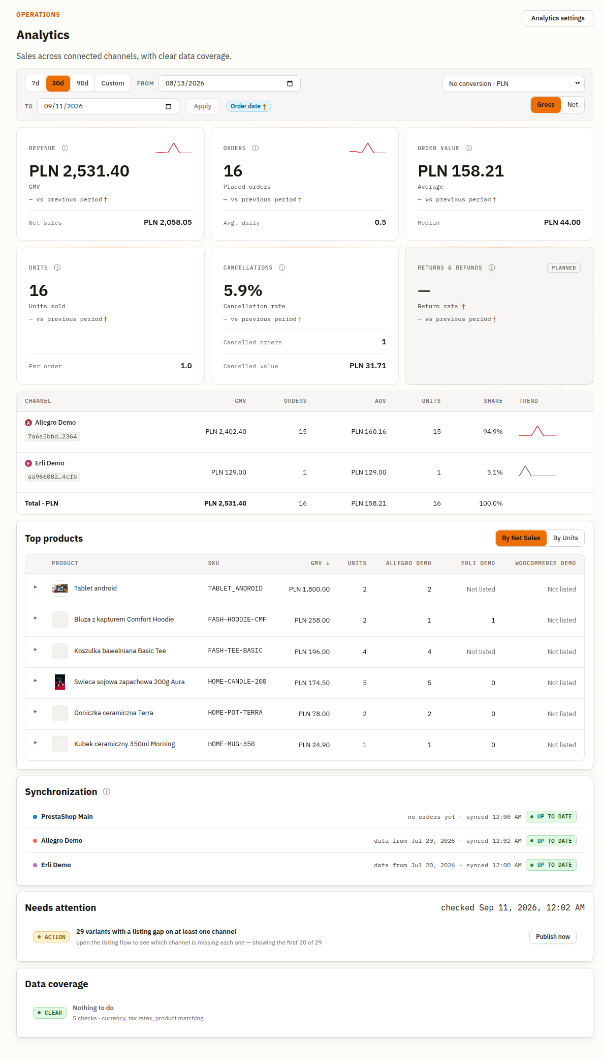Expand the Tablet android row
The height and width of the screenshot is (1062, 602).
pos(35,587)
